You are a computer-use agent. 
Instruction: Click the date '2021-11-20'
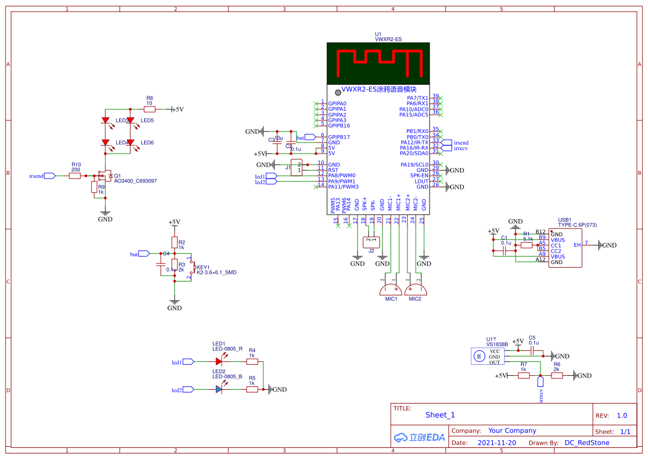click(497, 442)
